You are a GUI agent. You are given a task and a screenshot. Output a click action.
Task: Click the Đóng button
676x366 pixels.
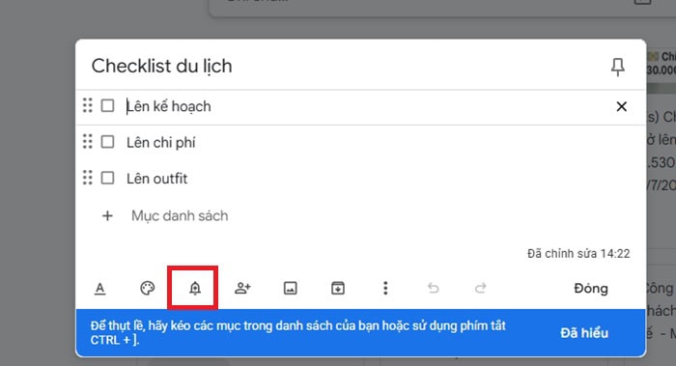point(591,289)
